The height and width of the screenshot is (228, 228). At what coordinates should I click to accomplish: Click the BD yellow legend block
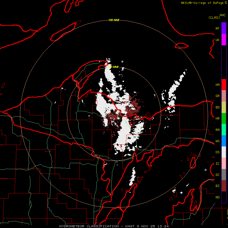[x=224, y=107]
